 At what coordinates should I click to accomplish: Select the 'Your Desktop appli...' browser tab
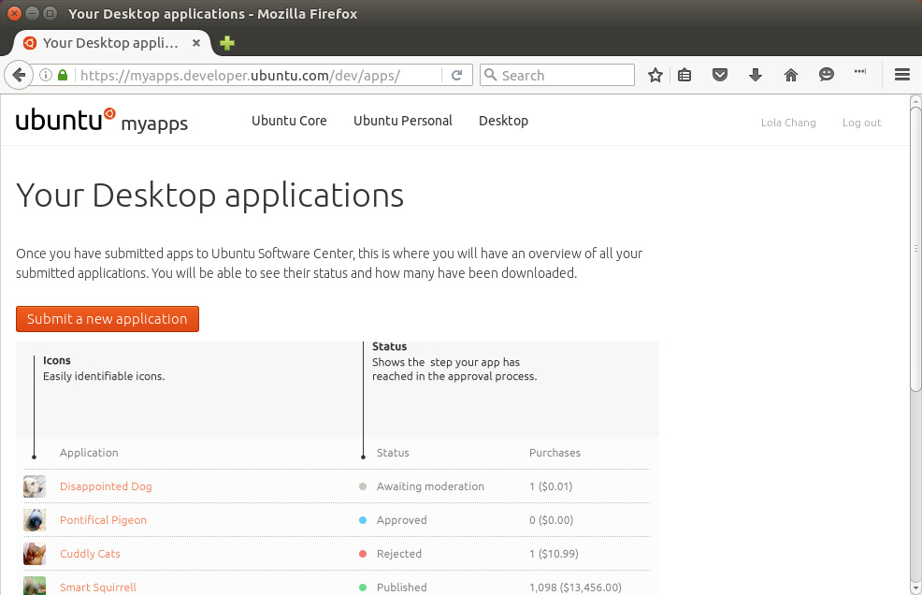pyautogui.click(x=111, y=43)
